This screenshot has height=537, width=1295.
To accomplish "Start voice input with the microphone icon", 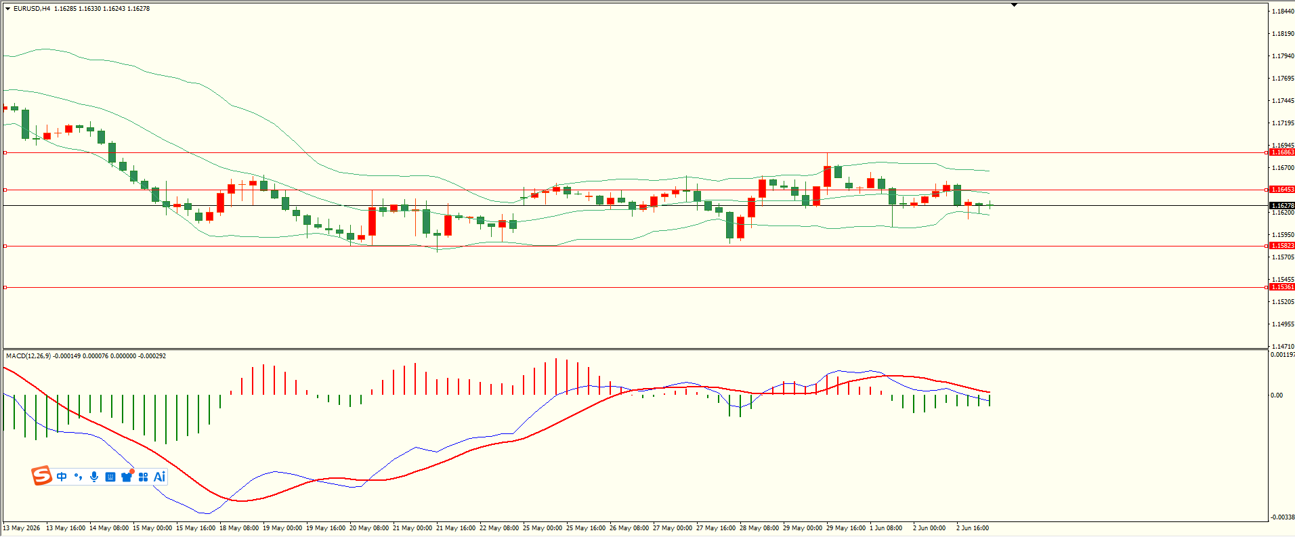I will point(94,477).
